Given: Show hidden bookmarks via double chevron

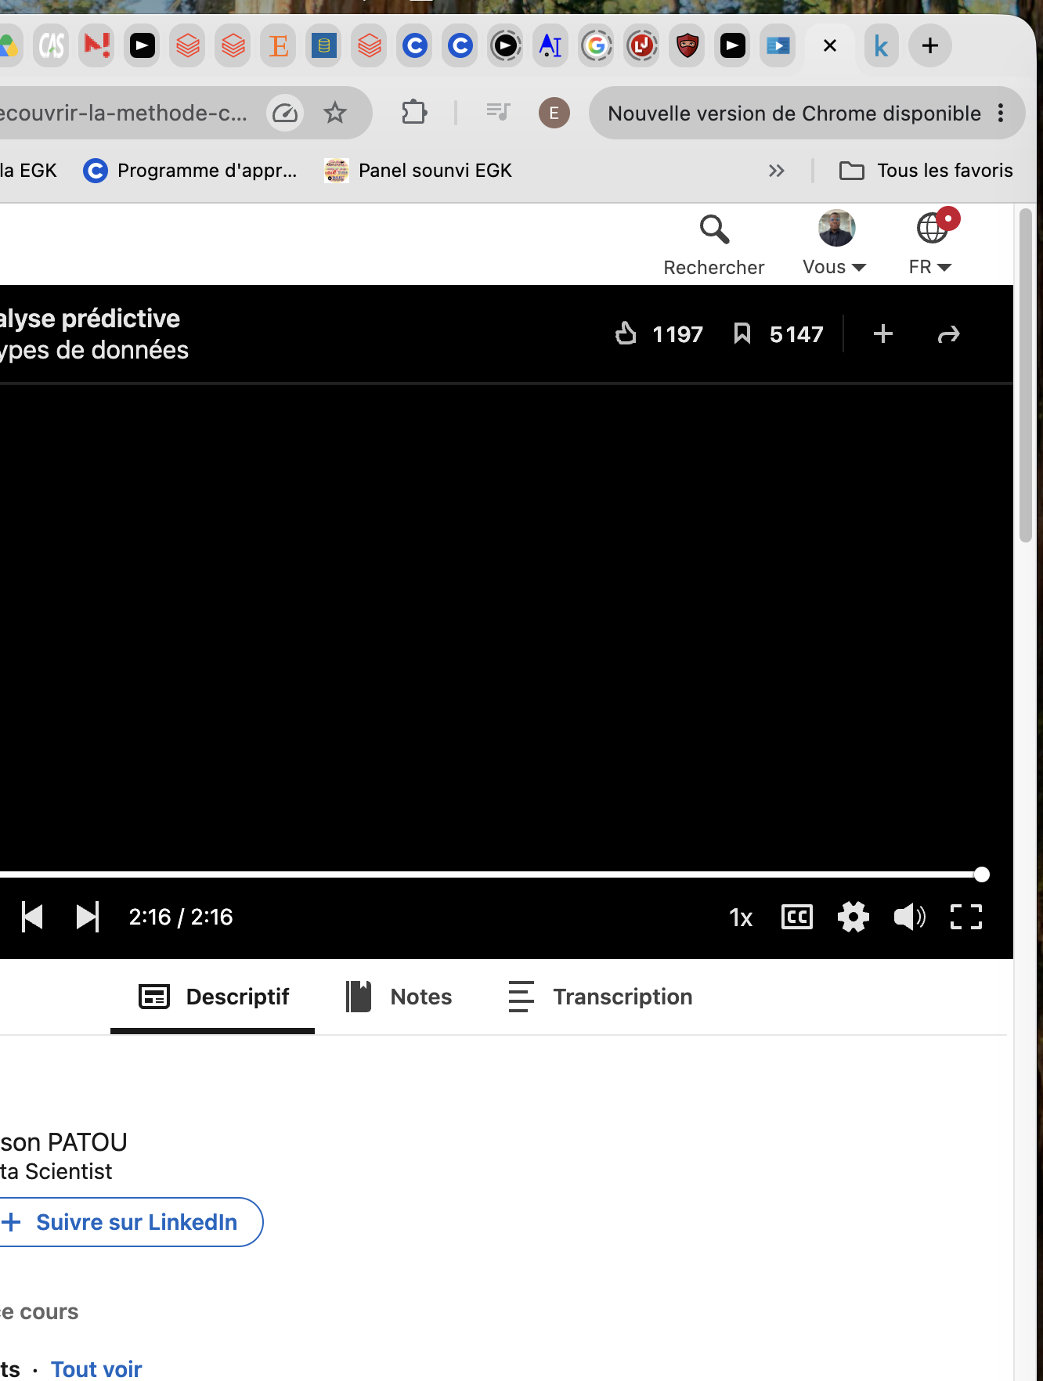Looking at the screenshot, I should 776,171.
